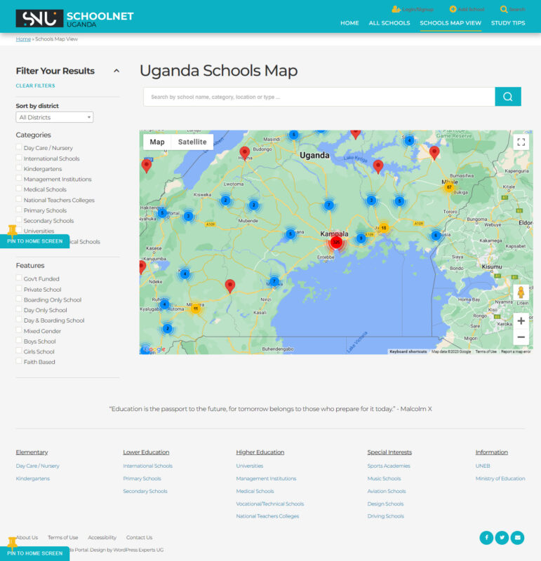This screenshot has height=561, width=541.
Task: Click the Clear Filters link
Action: (x=35, y=86)
